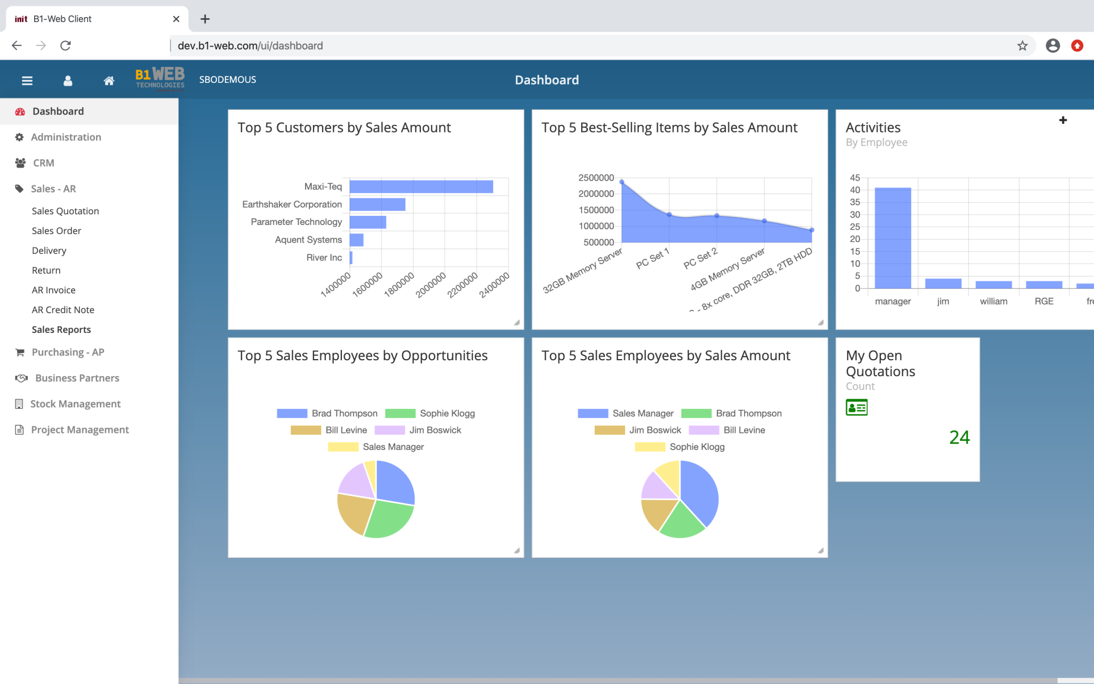Open the Administration section via its gear icon

tap(19, 137)
